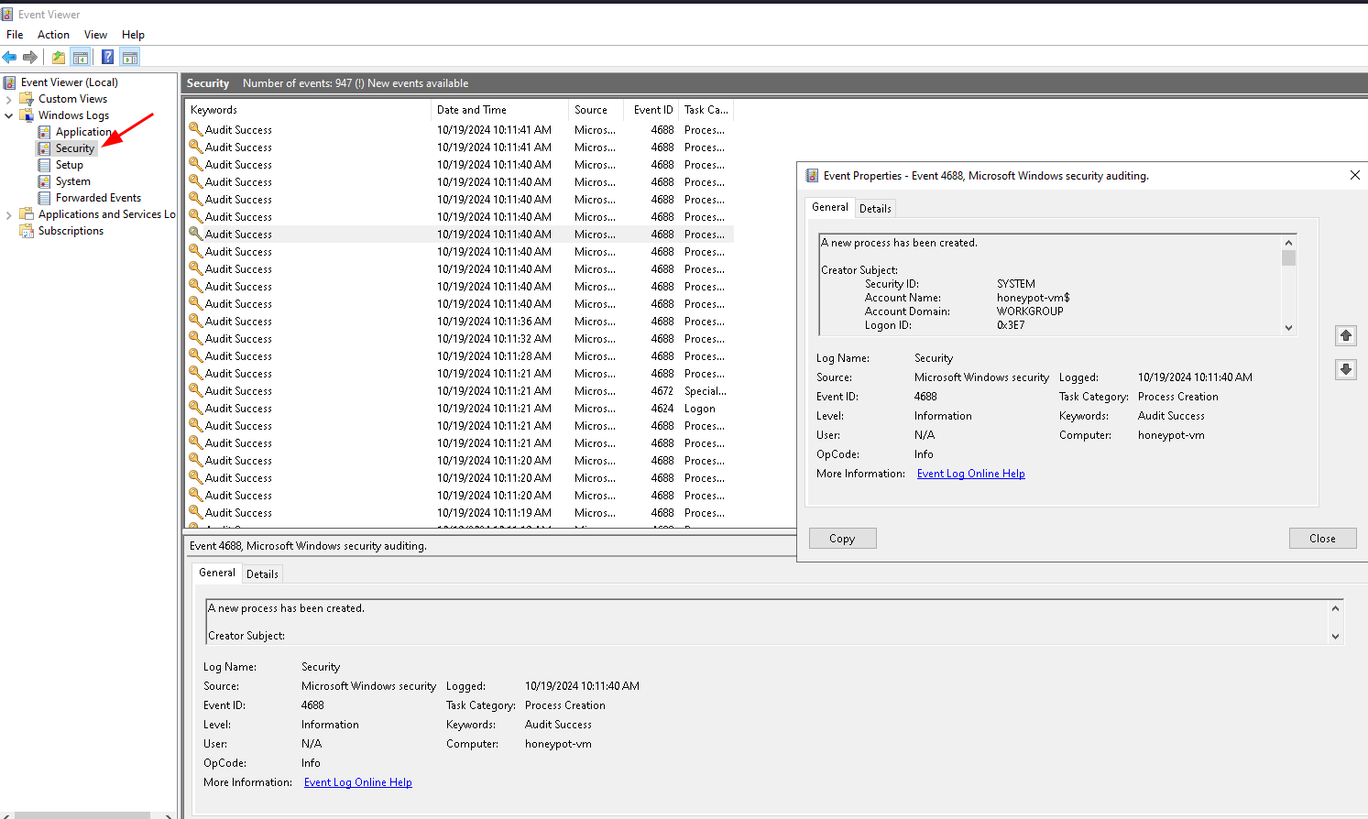The image size is (1368, 819).
Task: Switch to General tab in Event Properties dialog
Action: click(830, 207)
